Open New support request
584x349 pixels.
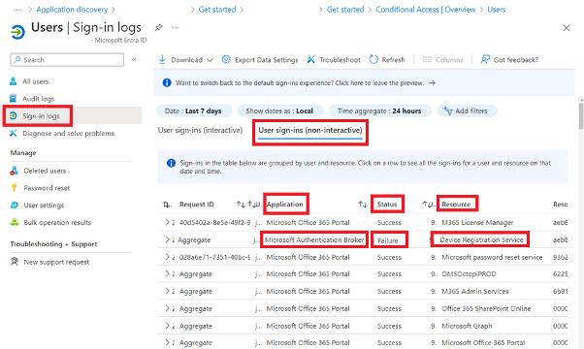click(56, 262)
